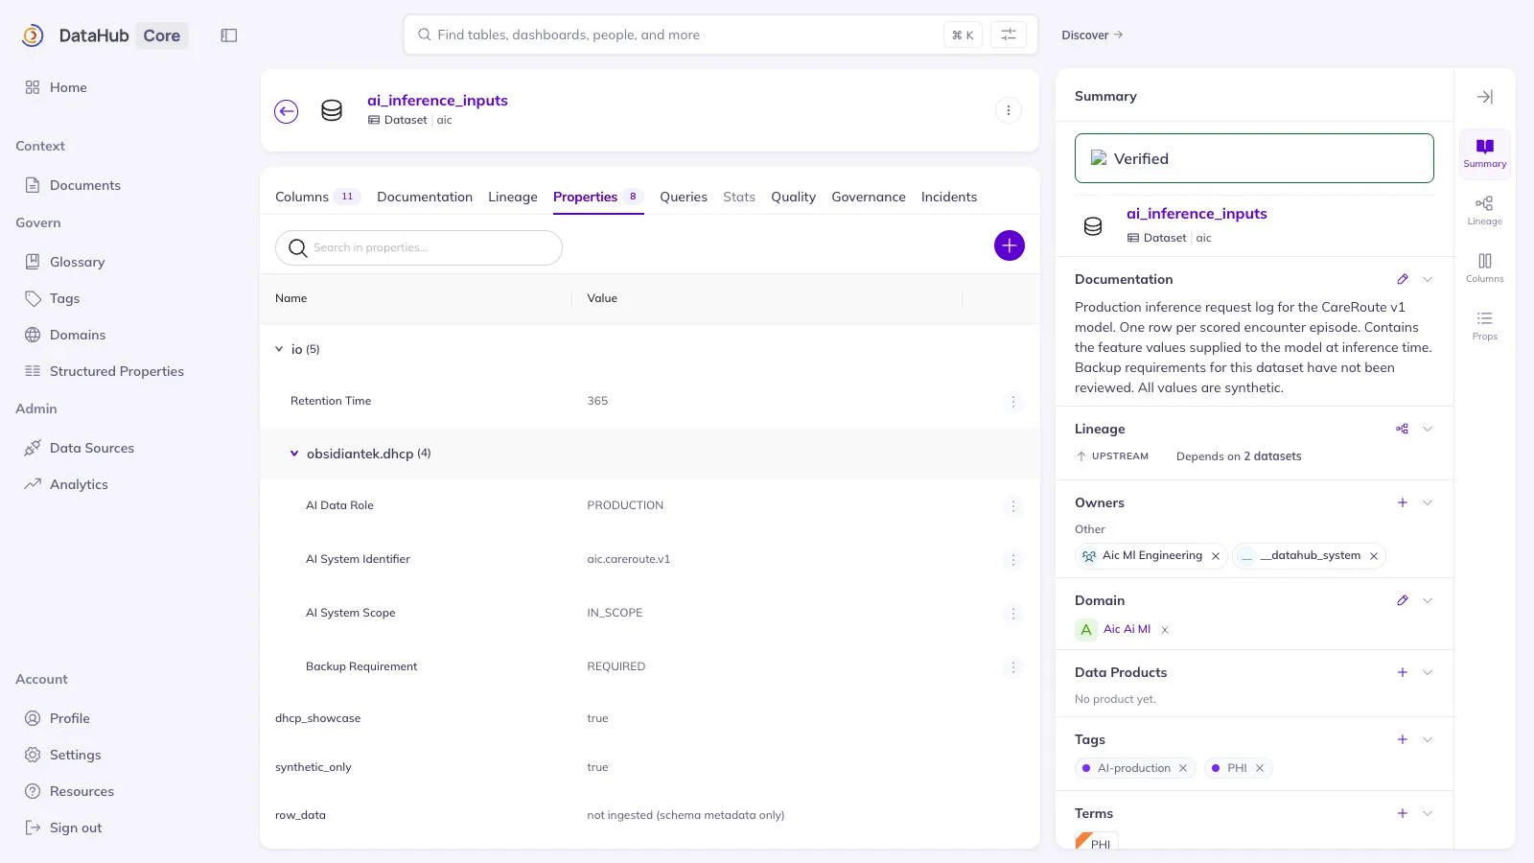Image resolution: width=1534 pixels, height=863 pixels.
Task: Collapse the Owners section chevron
Action: [x=1428, y=502]
